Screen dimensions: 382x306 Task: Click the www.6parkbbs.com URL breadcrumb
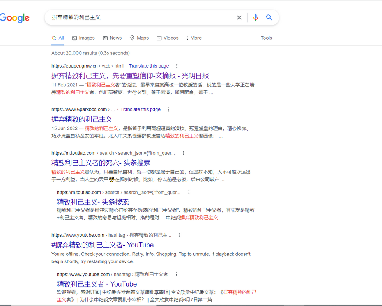[x=83, y=109]
